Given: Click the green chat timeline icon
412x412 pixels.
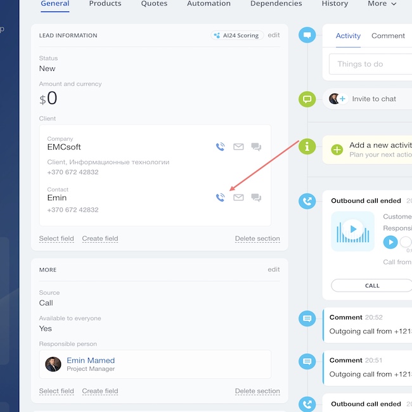Looking at the screenshot, I should click(307, 99).
